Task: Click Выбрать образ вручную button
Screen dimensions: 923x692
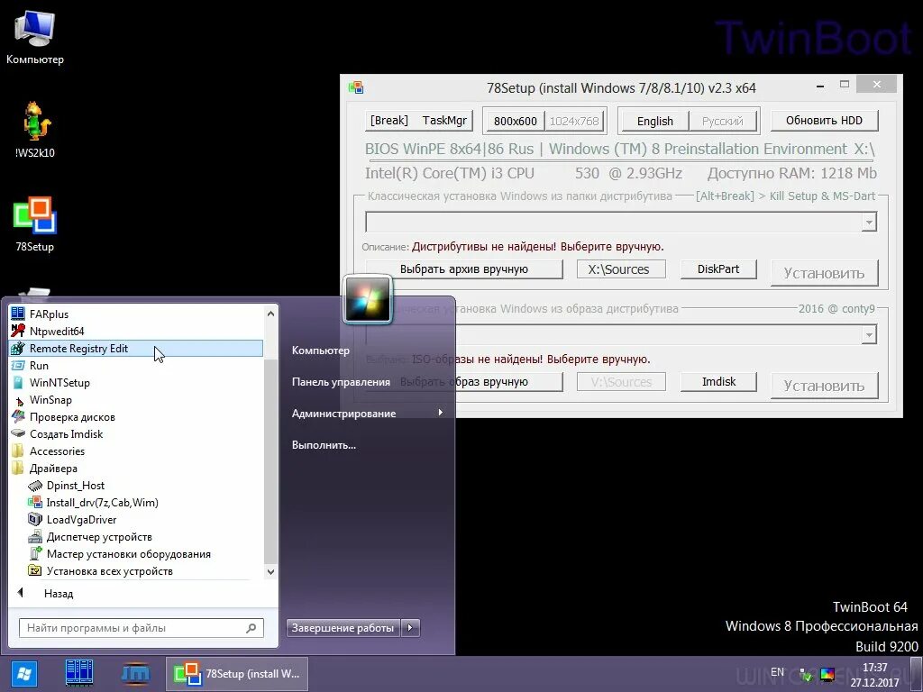Action: pyautogui.click(x=464, y=381)
